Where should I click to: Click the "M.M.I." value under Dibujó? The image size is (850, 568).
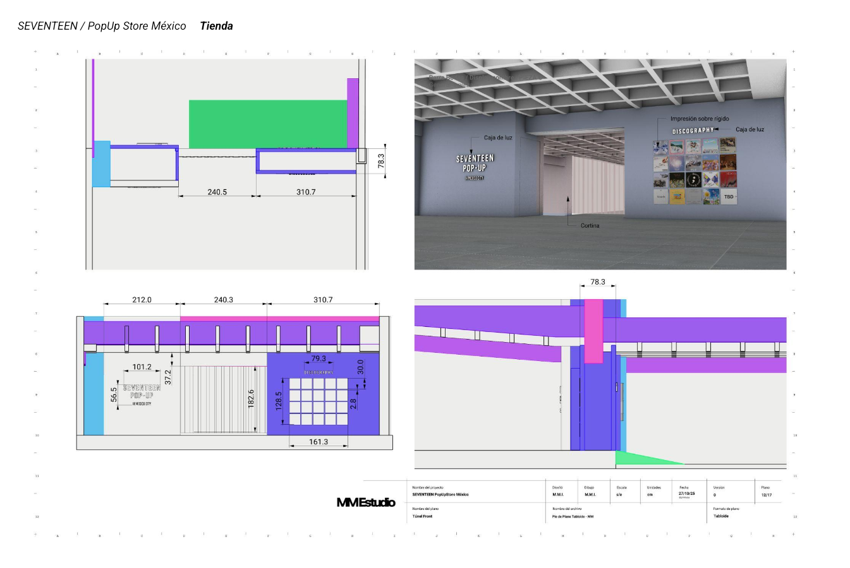point(590,495)
